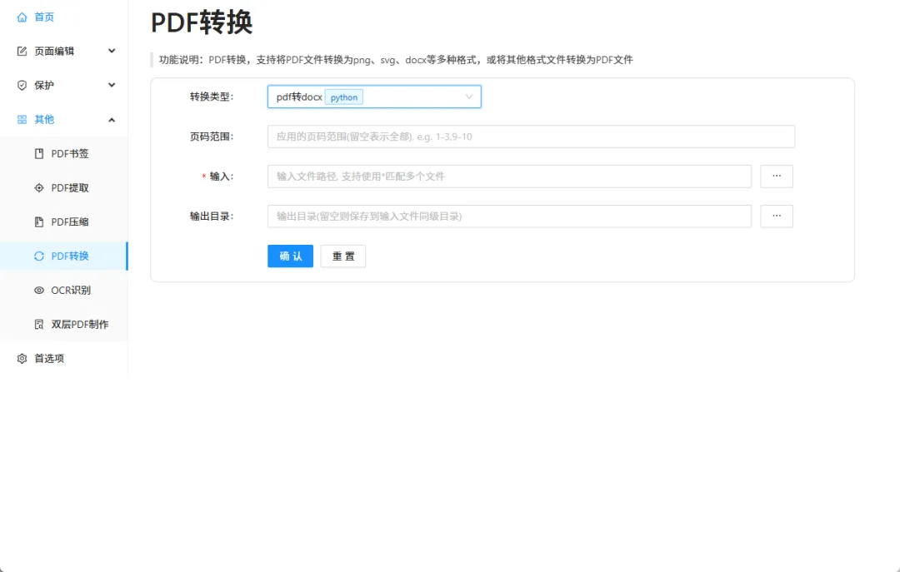Expand the 保护 submenu chevron
The height and width of the screenshot is (572, 900).
click(x=112, y=85)
